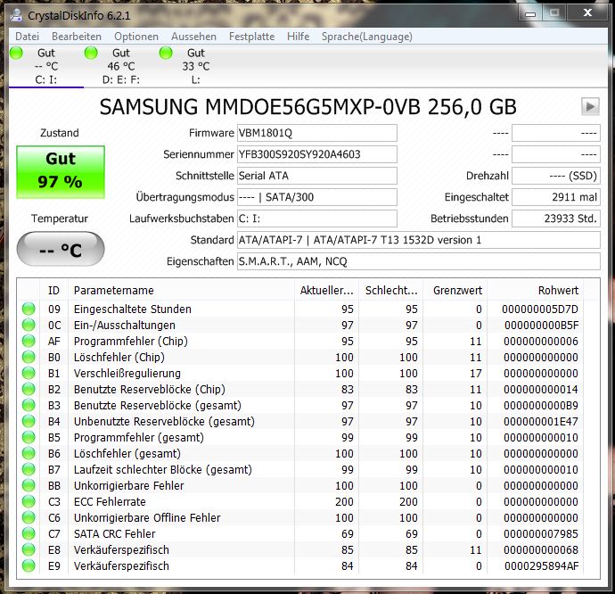615x594 pixels.
Task: Click status dot of Unbenutzte Reserveblöcke (gesamt) row
Action: (x=29, y=421)
